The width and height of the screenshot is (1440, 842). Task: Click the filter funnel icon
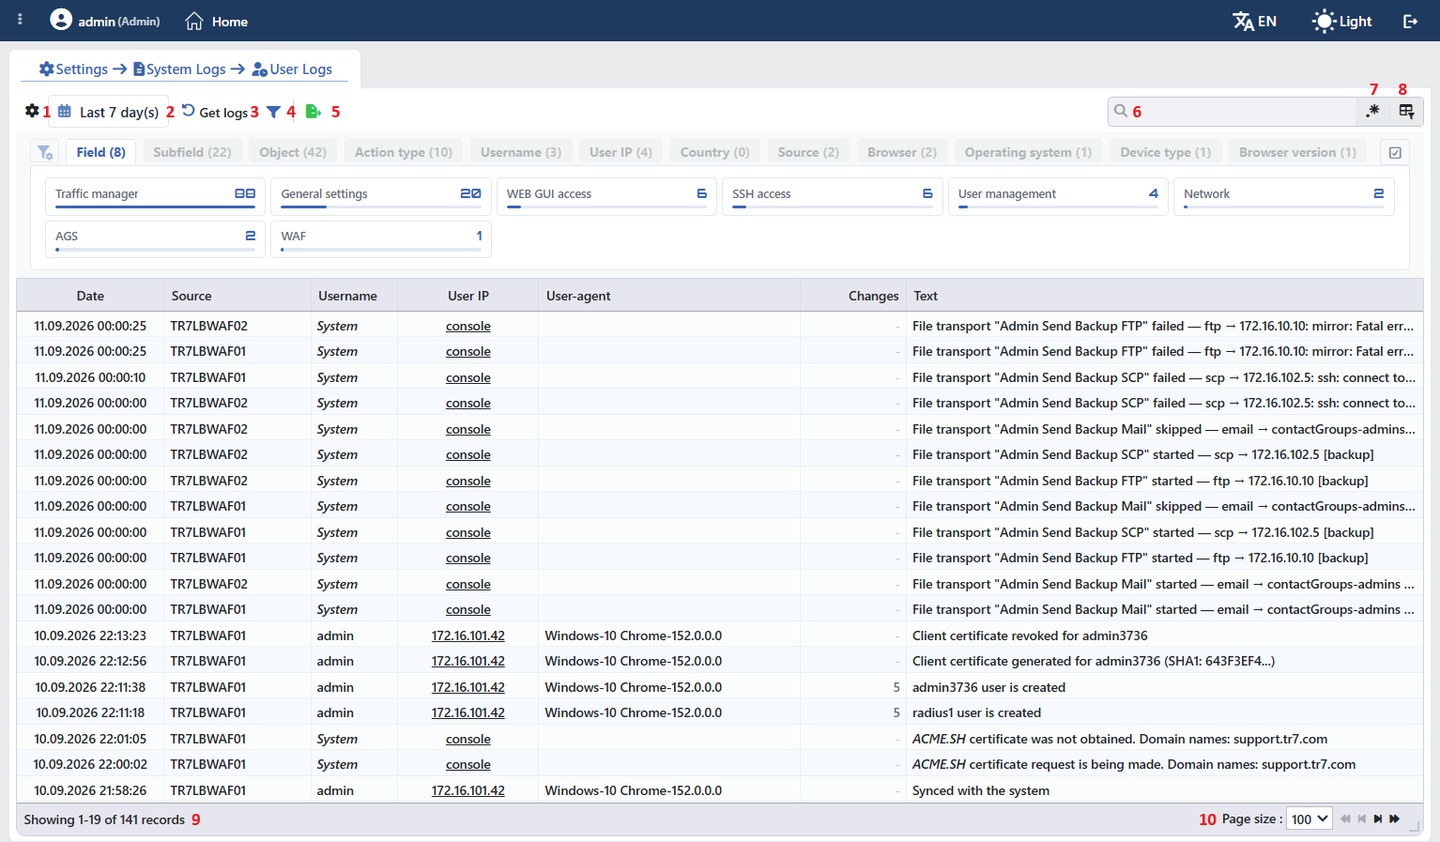click(x=273, y=112)
